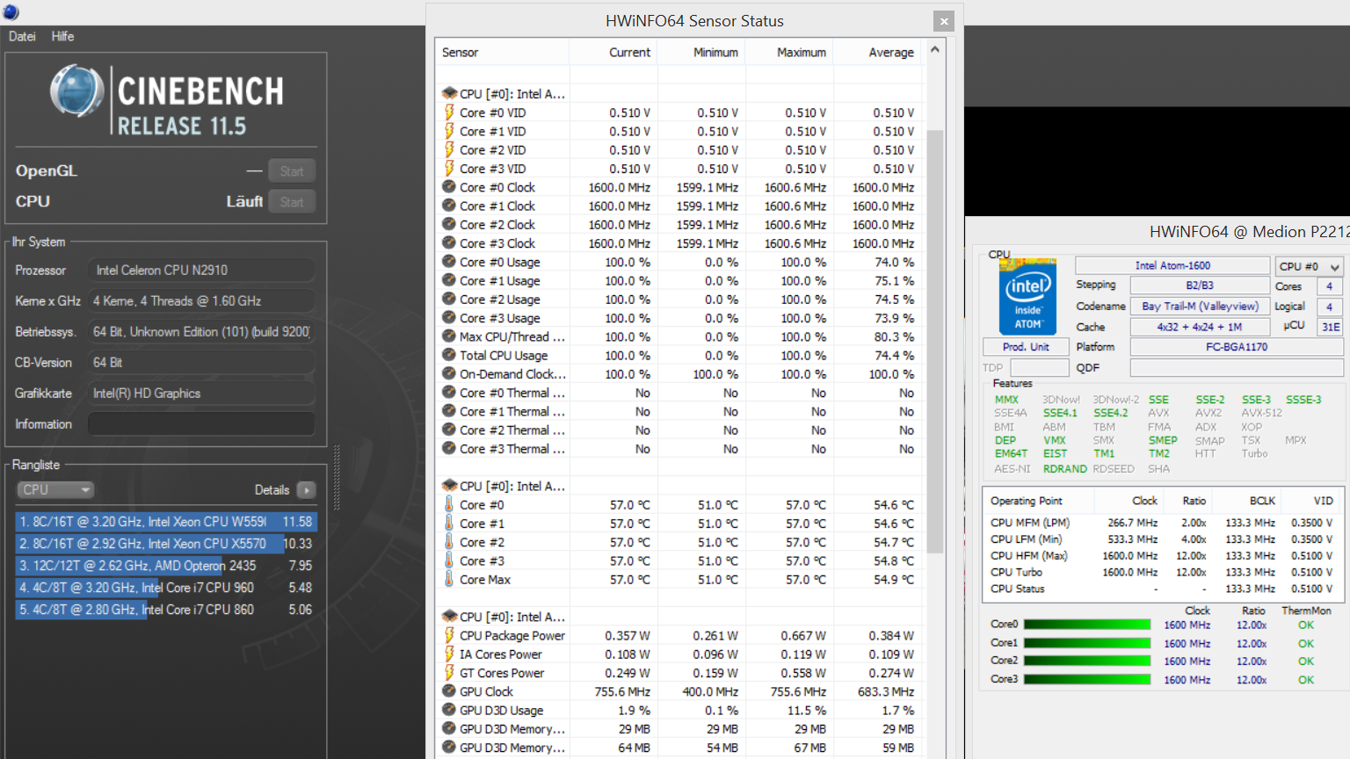Click the Core #0 temperature thermometer icon

point(449,504)
